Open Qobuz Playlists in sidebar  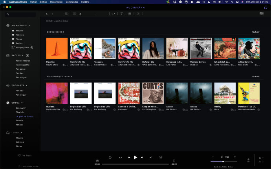[20, 112]
